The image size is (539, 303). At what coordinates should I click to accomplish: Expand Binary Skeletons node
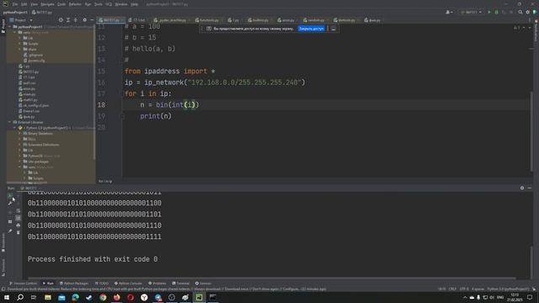20,133
